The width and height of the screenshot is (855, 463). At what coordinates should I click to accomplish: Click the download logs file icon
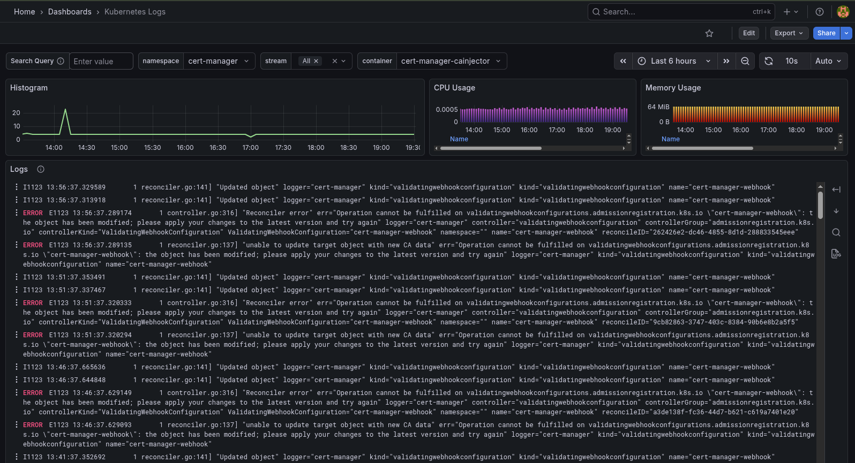click(x=836, y=254)
